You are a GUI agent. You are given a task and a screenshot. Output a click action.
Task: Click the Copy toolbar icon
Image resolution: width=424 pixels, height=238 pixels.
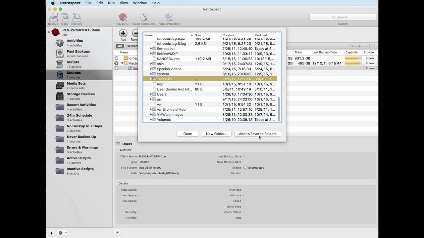65,17
